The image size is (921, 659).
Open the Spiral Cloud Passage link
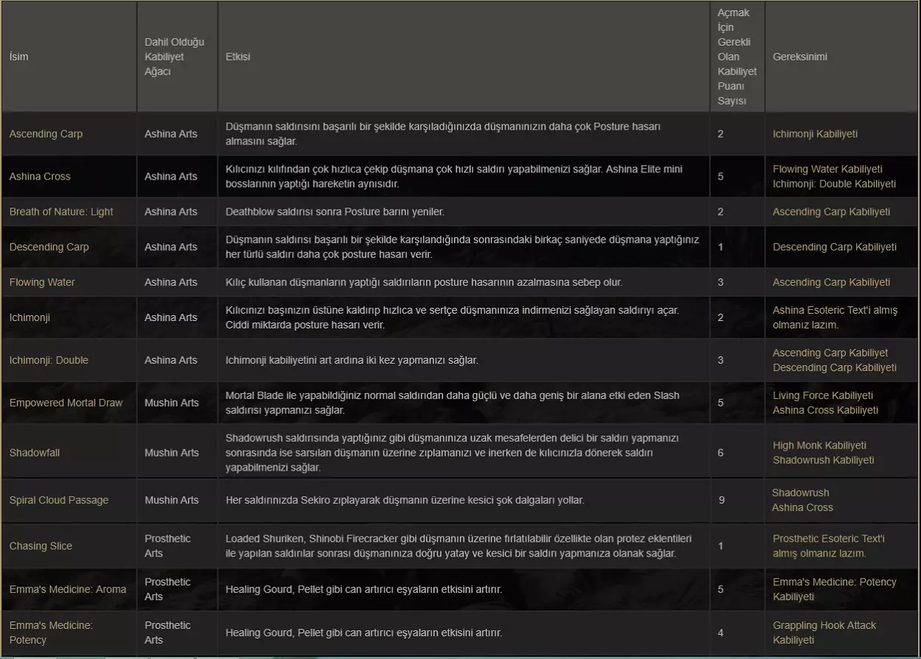coord(59,501)
